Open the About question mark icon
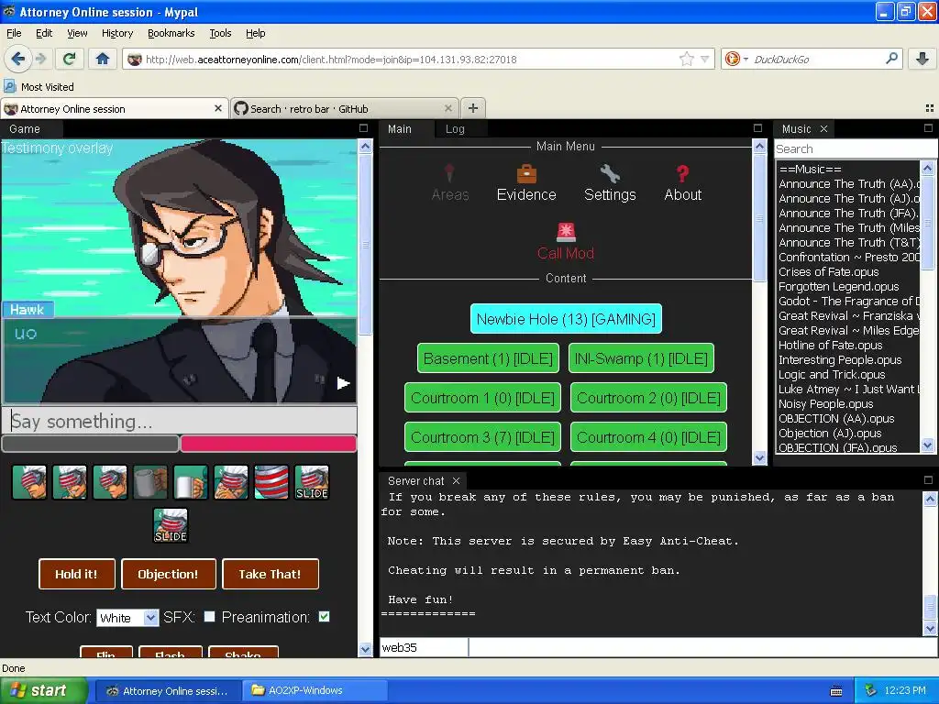Screen dimensions: 939x704 [x=682, y=183]
